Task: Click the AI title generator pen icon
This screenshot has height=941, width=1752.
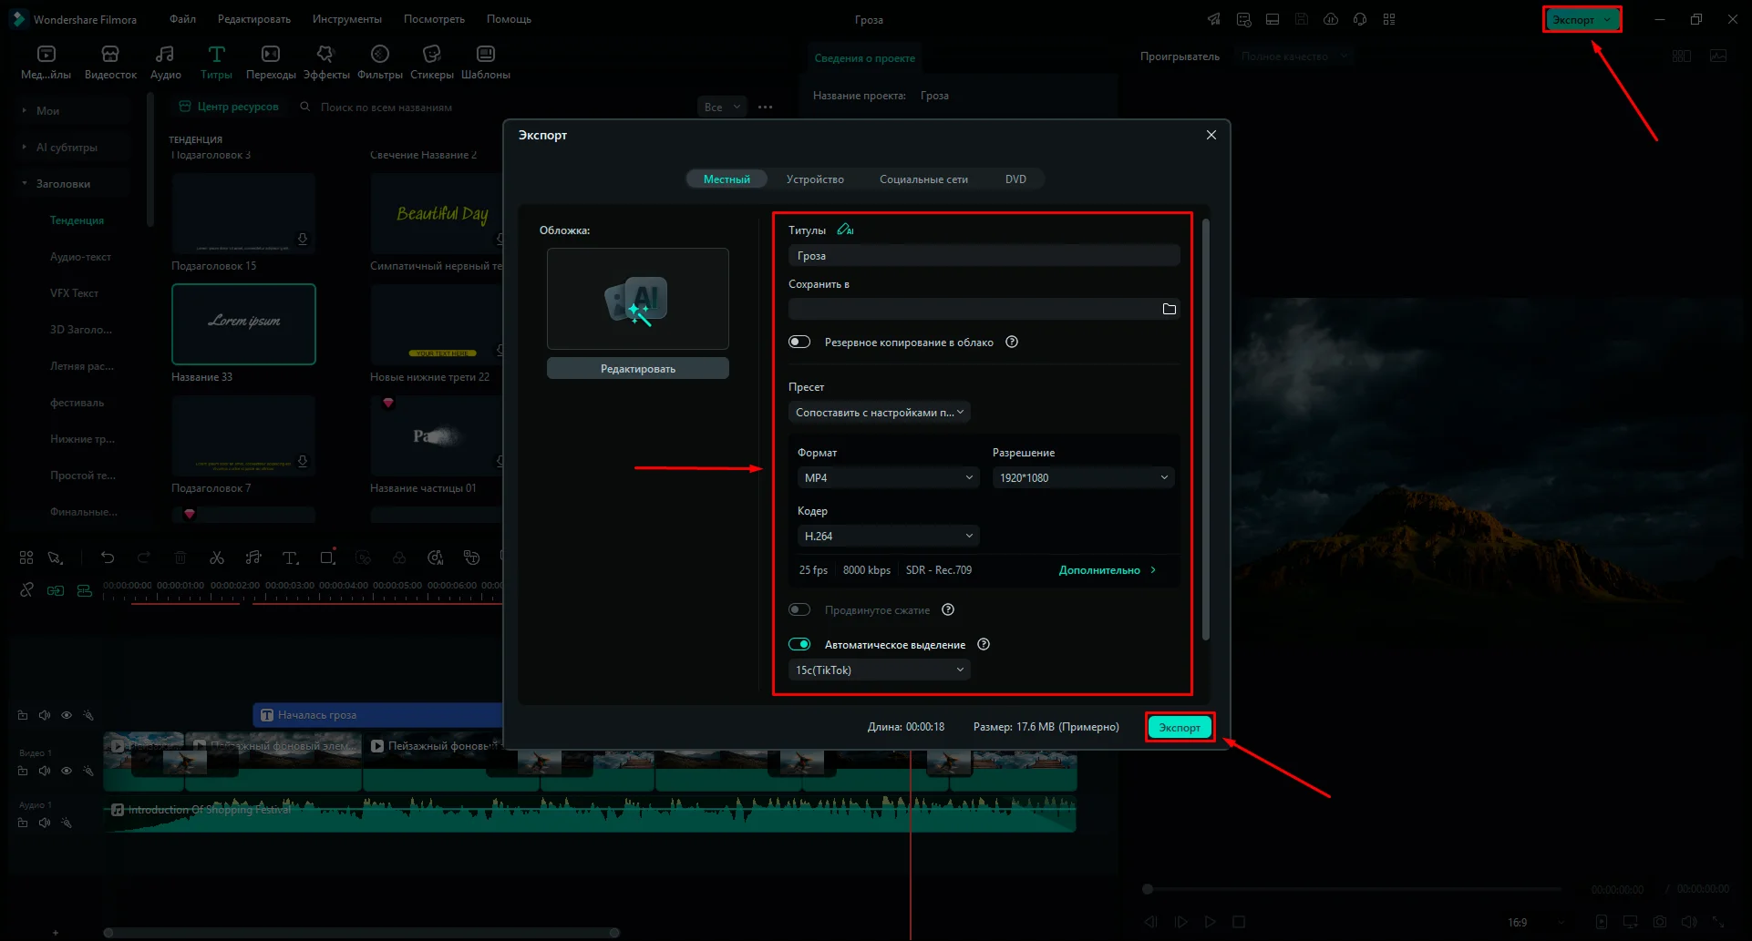Action: point(845,230)
